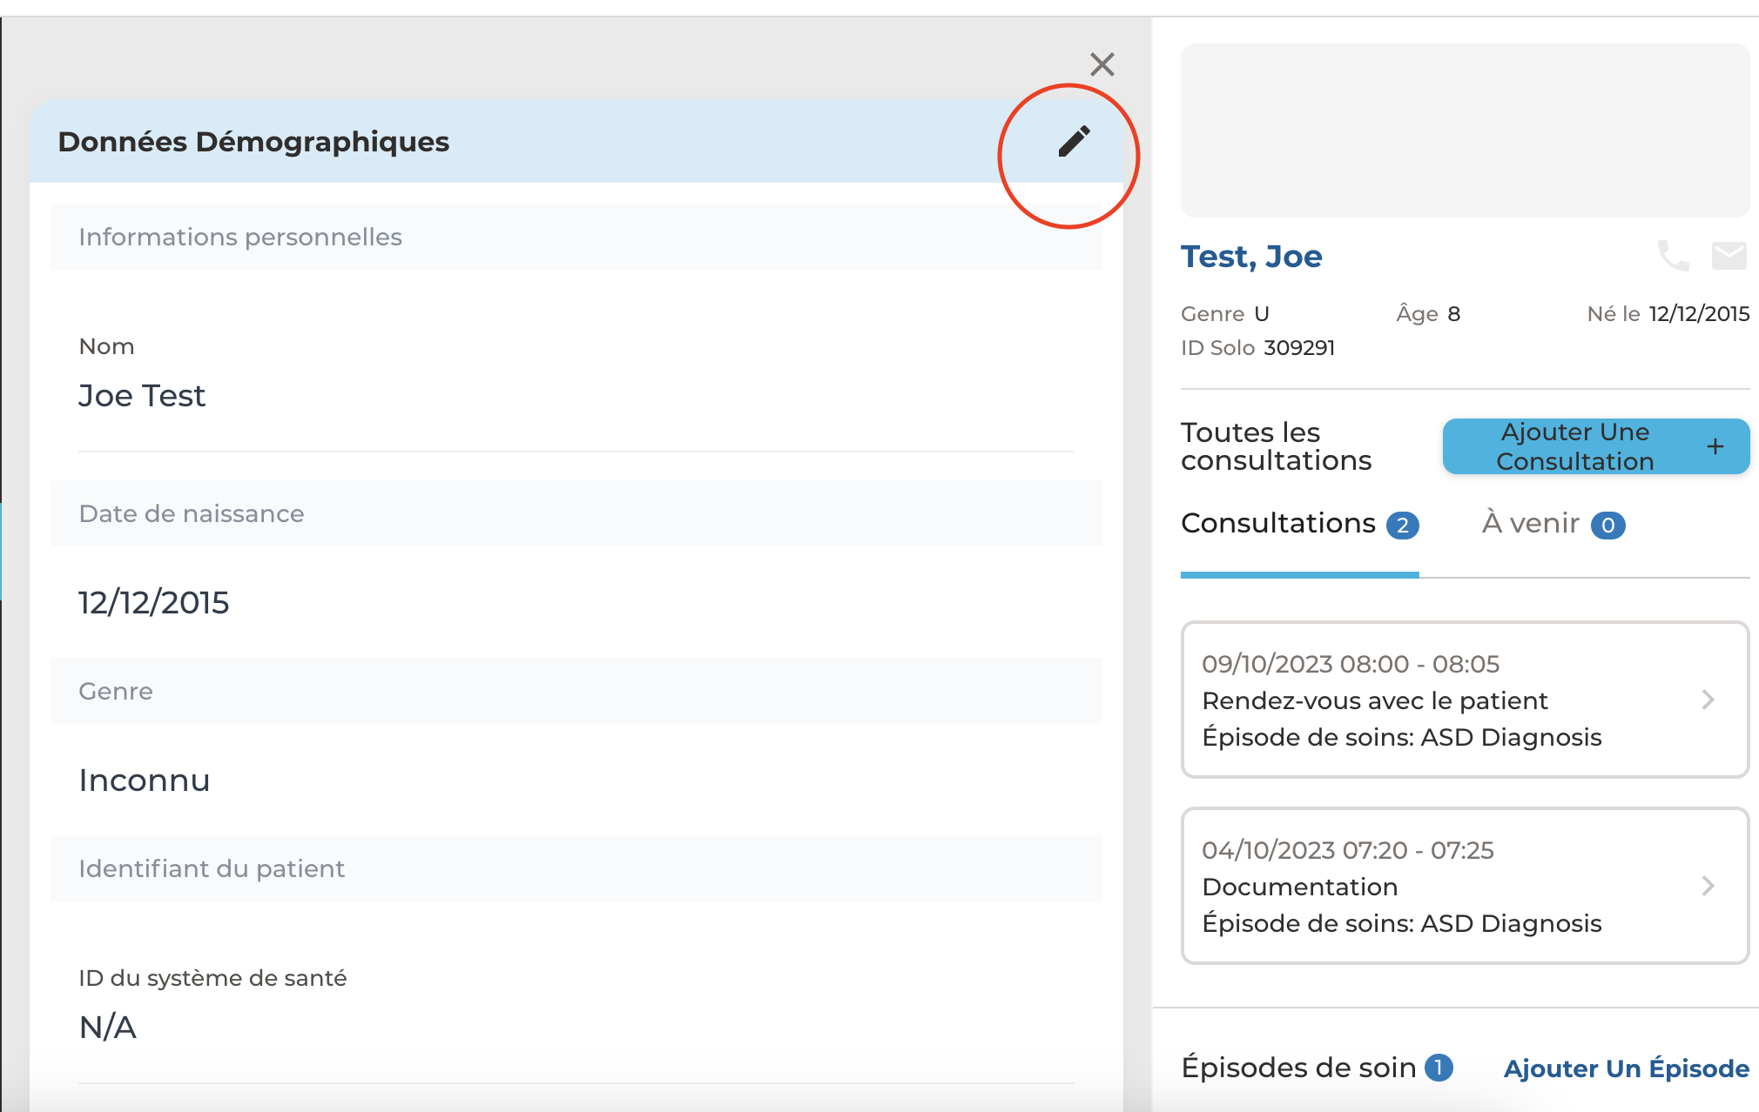
Task: Click the Né le 12/12/2015 text
Action: click(x=1668, y=314)
